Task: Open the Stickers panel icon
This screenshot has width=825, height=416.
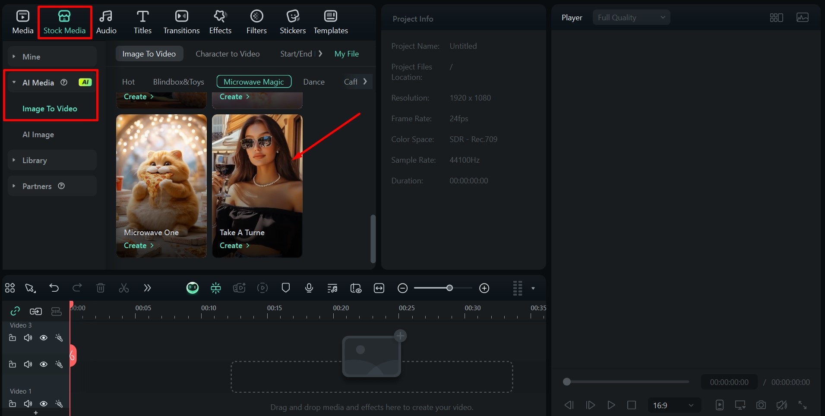Action: point(293,16)
